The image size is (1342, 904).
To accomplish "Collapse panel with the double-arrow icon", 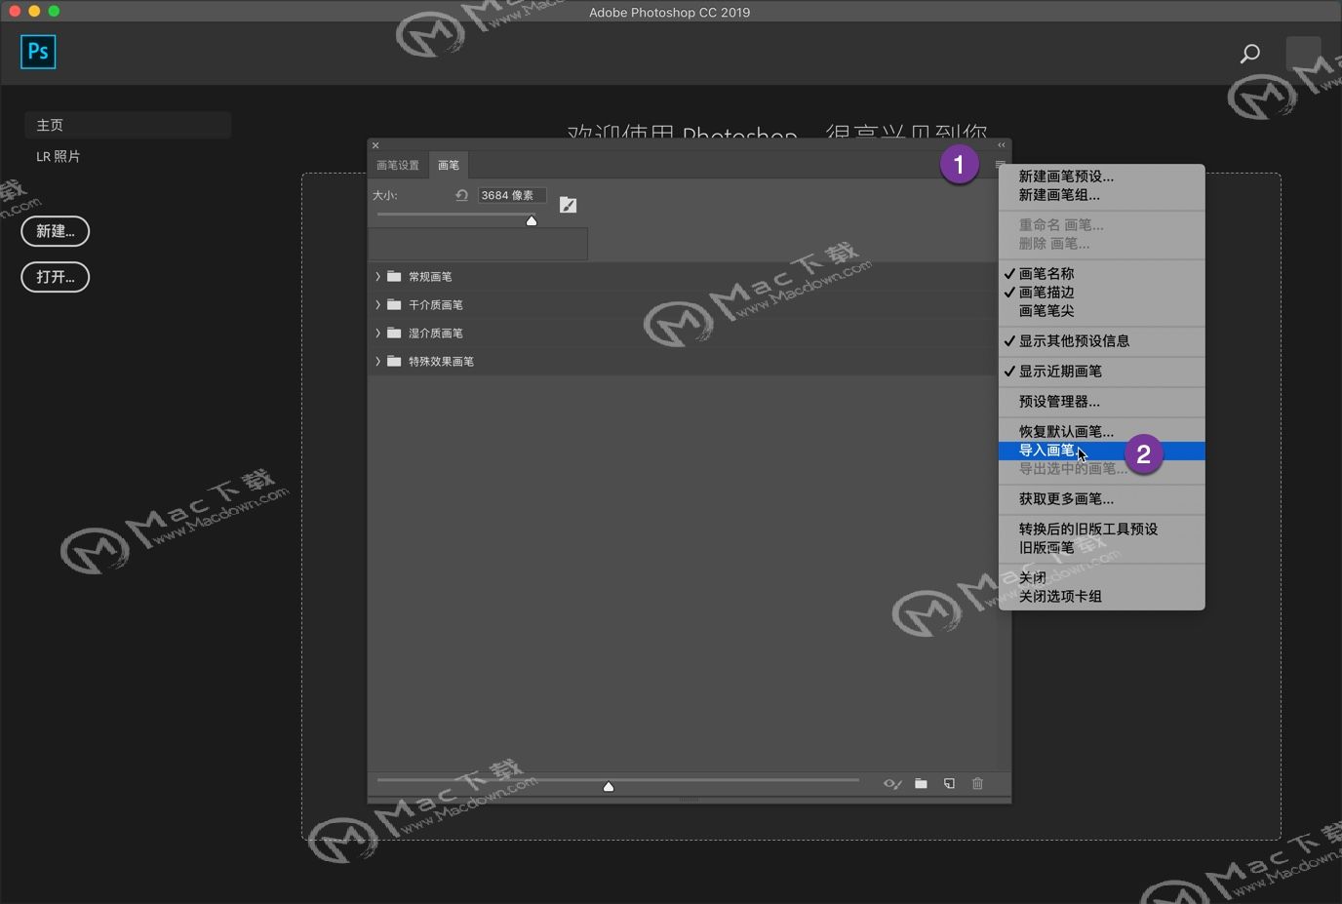I will [x=1001, y=145].
